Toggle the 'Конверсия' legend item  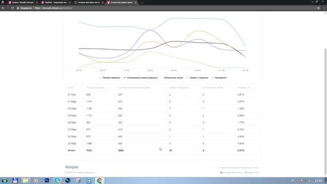(219, 78)
